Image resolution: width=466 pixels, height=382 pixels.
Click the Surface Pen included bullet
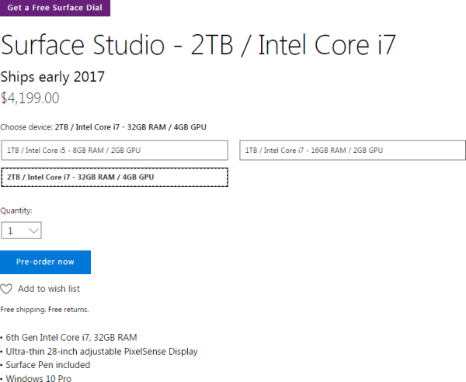(x=47, y=364)
